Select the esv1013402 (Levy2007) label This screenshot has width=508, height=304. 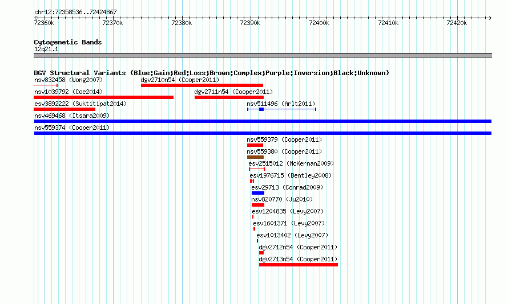pos(292,235)
